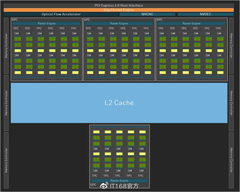Select the NVENC block
The width and height of the screenshot is (240, 192).
pyautogui.click(x=147, y=14)
